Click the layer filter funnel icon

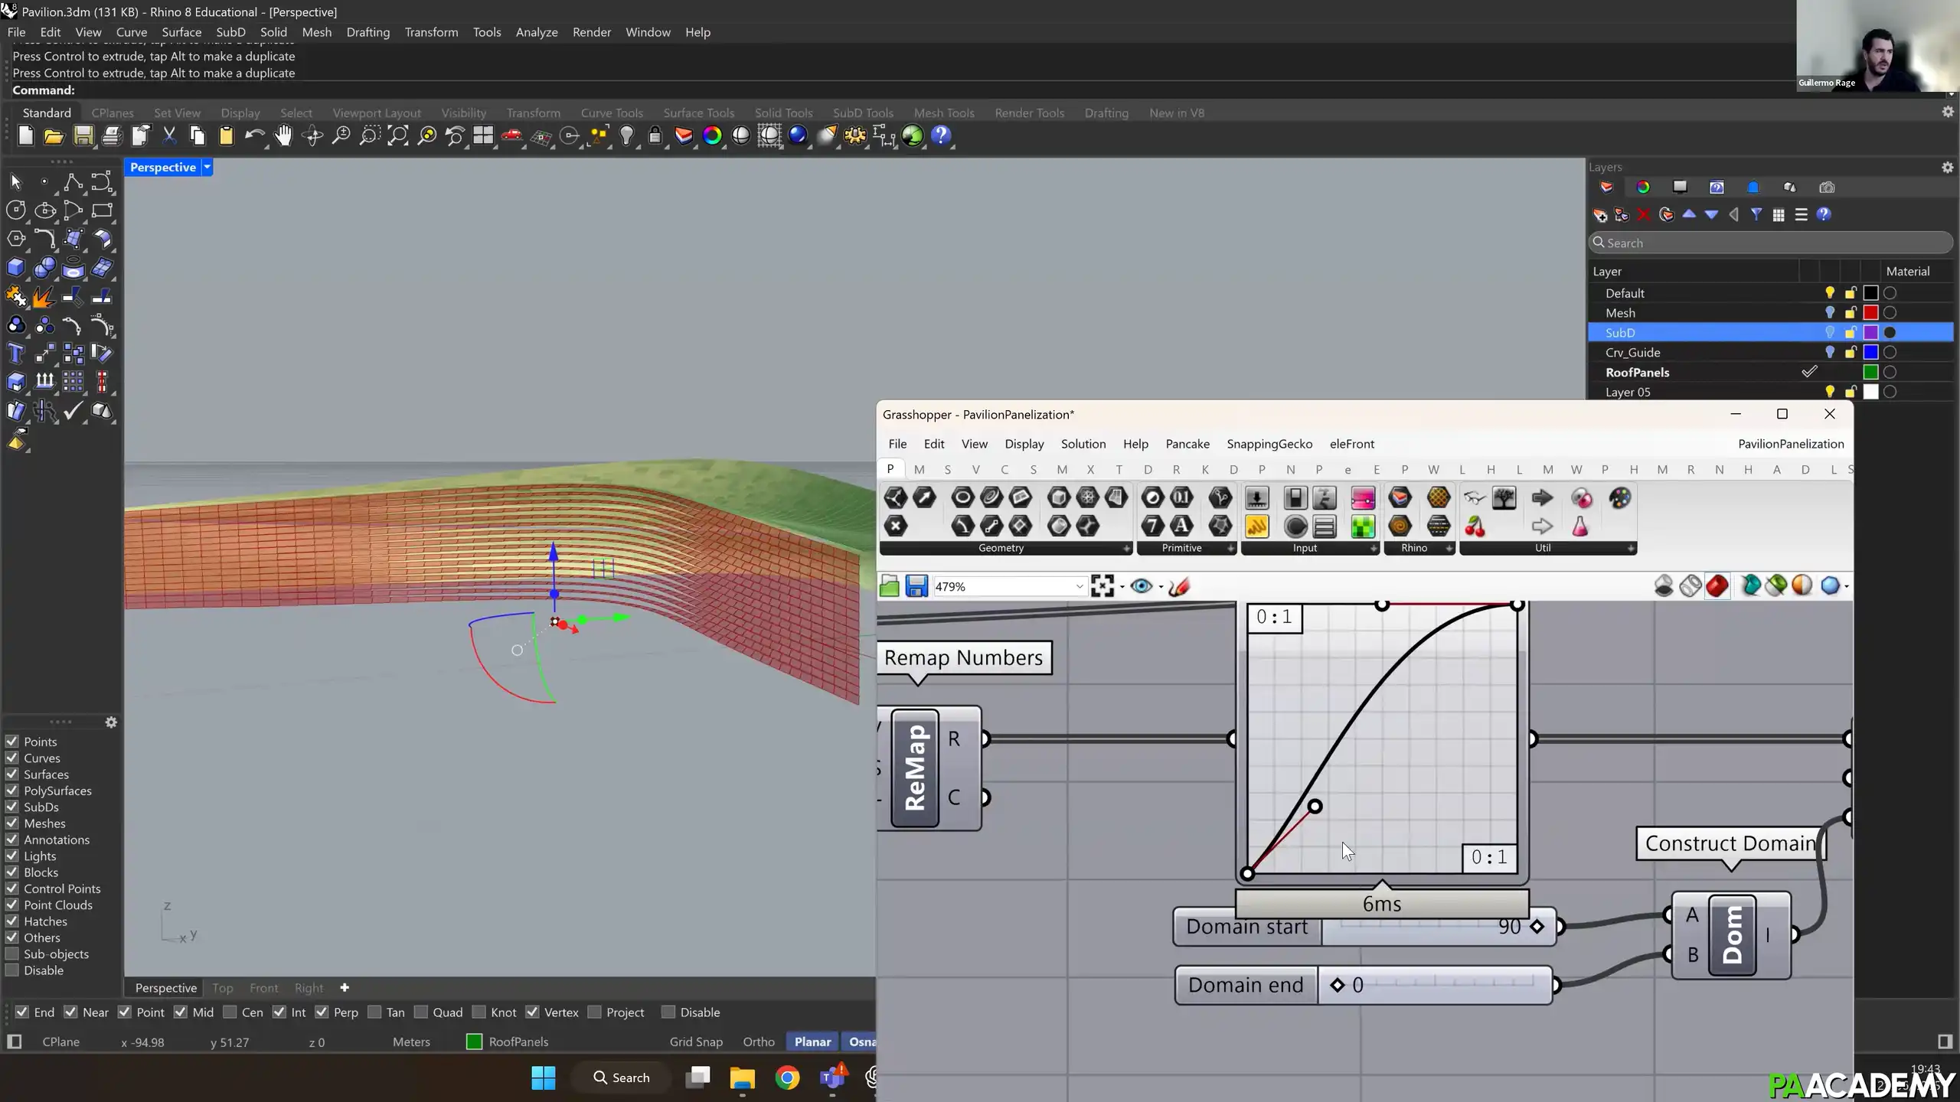click(1756, 215)
